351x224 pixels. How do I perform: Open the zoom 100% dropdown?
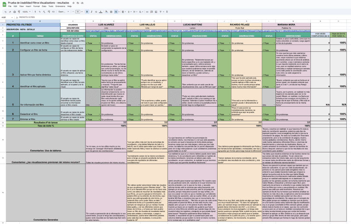[26, 12]
